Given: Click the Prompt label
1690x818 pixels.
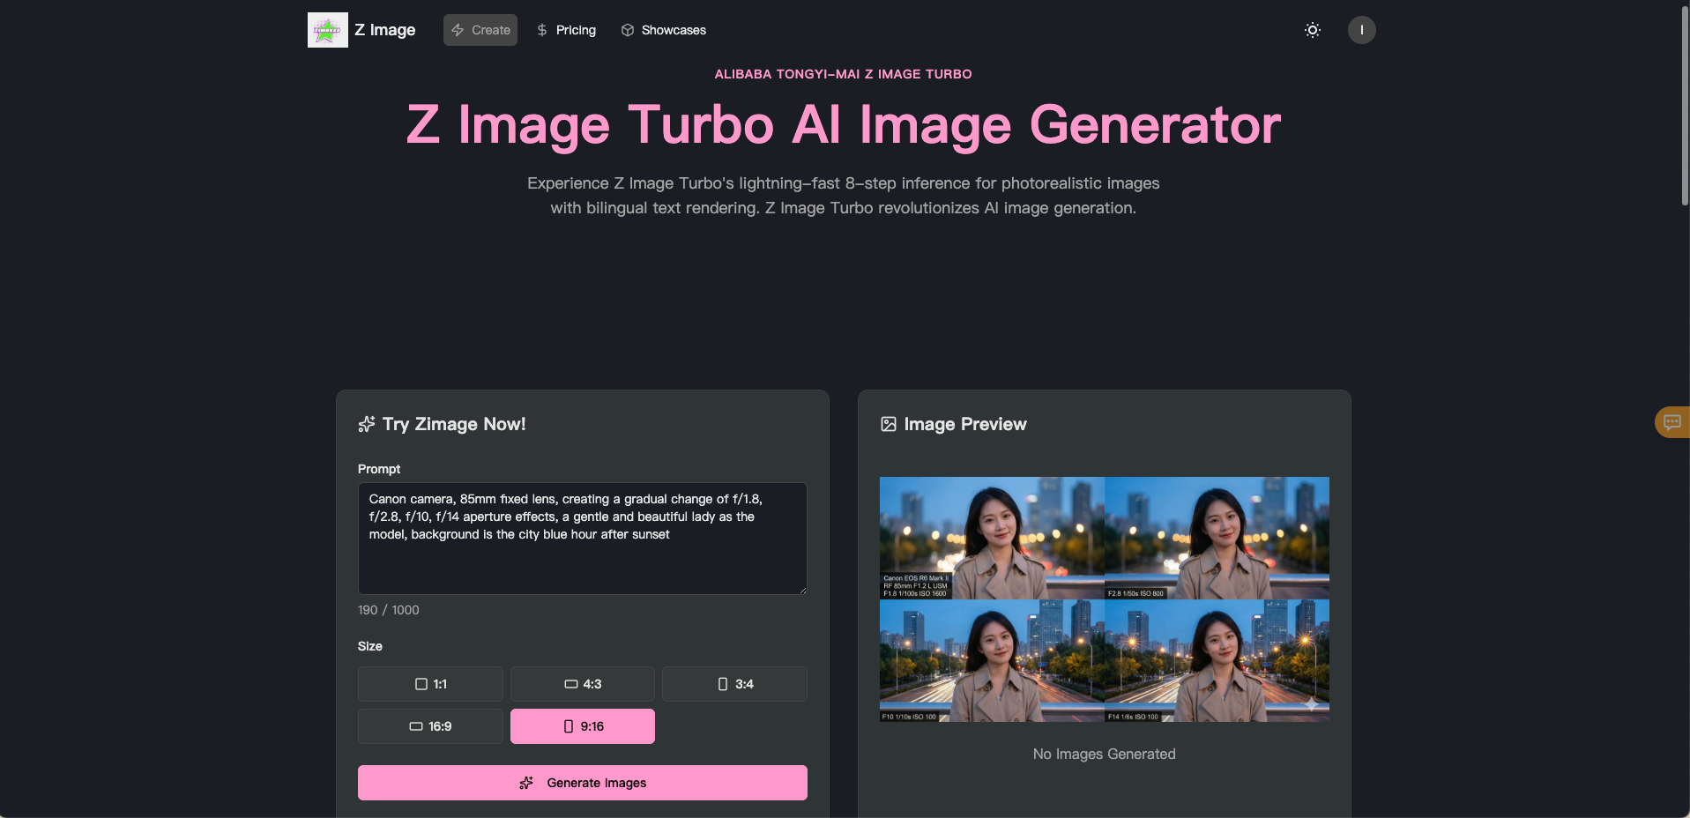Looking at the screenshot, I should (x=379, y=469).
